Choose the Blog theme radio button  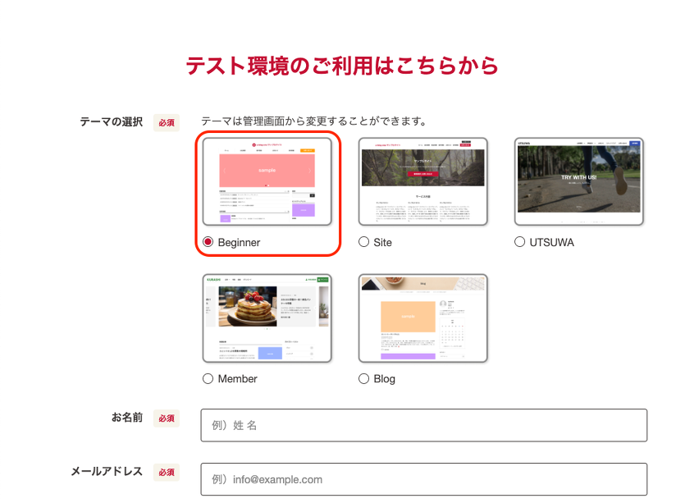[364, 378]
